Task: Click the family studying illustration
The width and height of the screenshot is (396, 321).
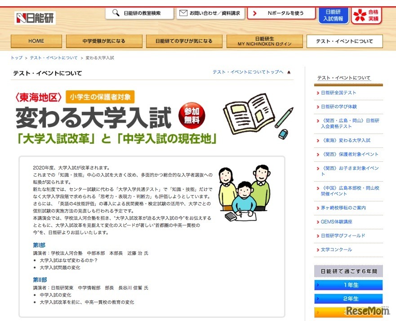Action: [x=245, y=193]
